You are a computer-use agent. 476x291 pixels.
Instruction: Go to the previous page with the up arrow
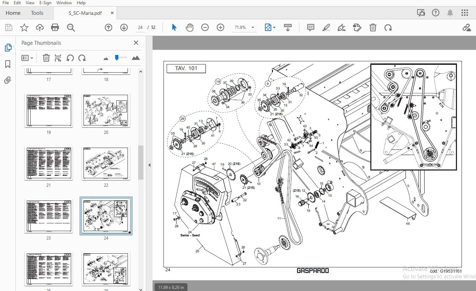[x=109, y=27]
